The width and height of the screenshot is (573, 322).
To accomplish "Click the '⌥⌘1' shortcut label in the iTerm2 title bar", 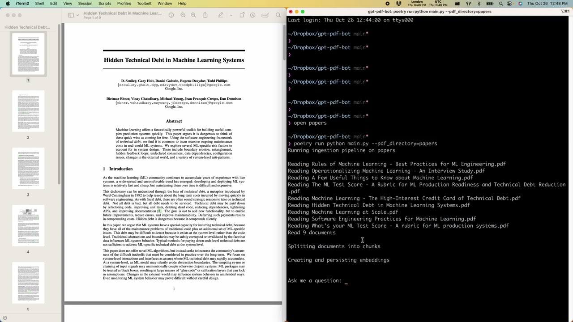I will [x=565, y=12].
